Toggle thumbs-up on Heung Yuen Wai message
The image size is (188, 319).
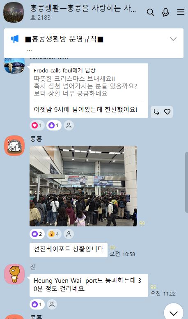[x=37, y=304]
